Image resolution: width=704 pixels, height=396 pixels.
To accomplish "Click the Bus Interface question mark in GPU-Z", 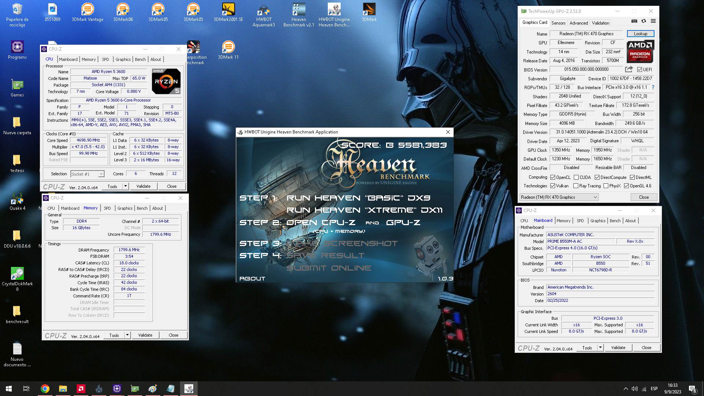I will [653, 87].
